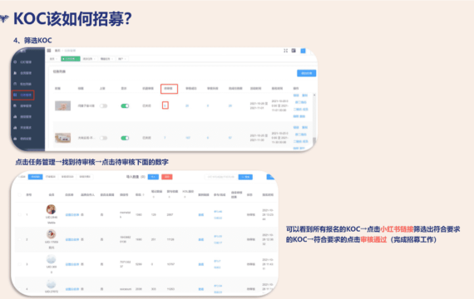Image resolution: width=474 pixels, height=299 pixels.
Task: Toggle the green 显示 switch in second task row
Action: pos(125,138)
